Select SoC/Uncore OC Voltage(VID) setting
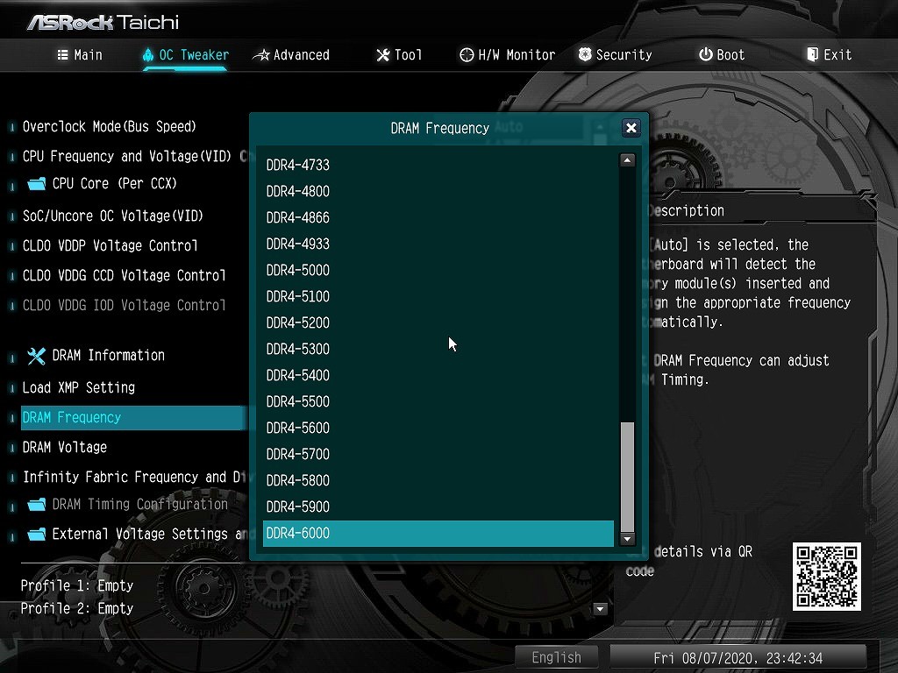The image size is (898, 673). coord(113,216)
